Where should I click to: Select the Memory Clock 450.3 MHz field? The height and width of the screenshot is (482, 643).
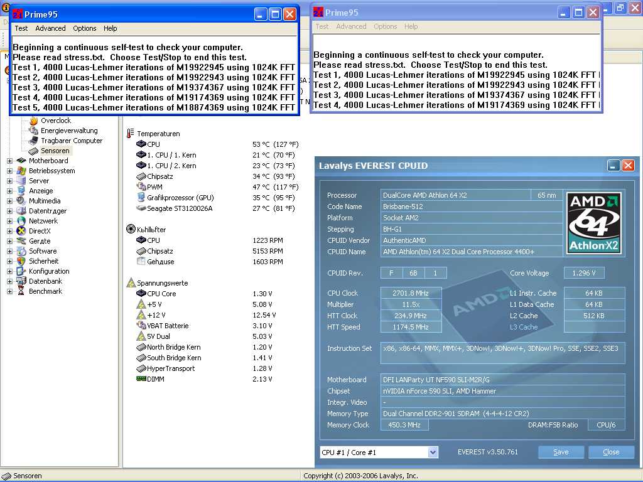pos(404,425)
